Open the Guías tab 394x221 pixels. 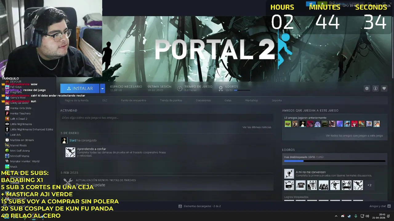[x=228, y=100]
